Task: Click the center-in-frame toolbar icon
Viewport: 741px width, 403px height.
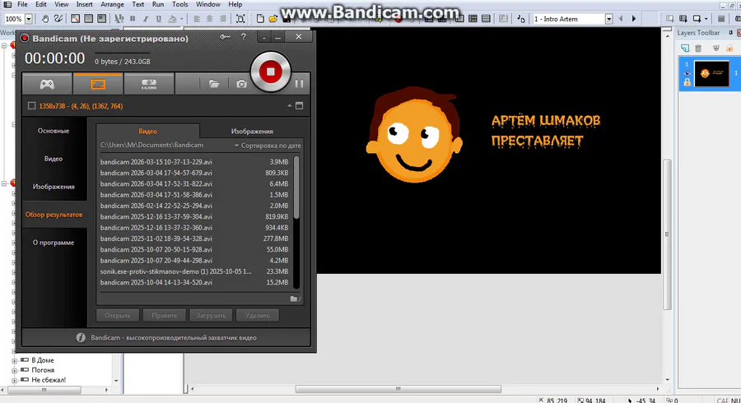Action: click(240, 19)
